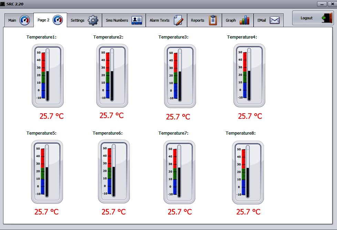Click the gear icon on Settings tab

click(93, 20)
